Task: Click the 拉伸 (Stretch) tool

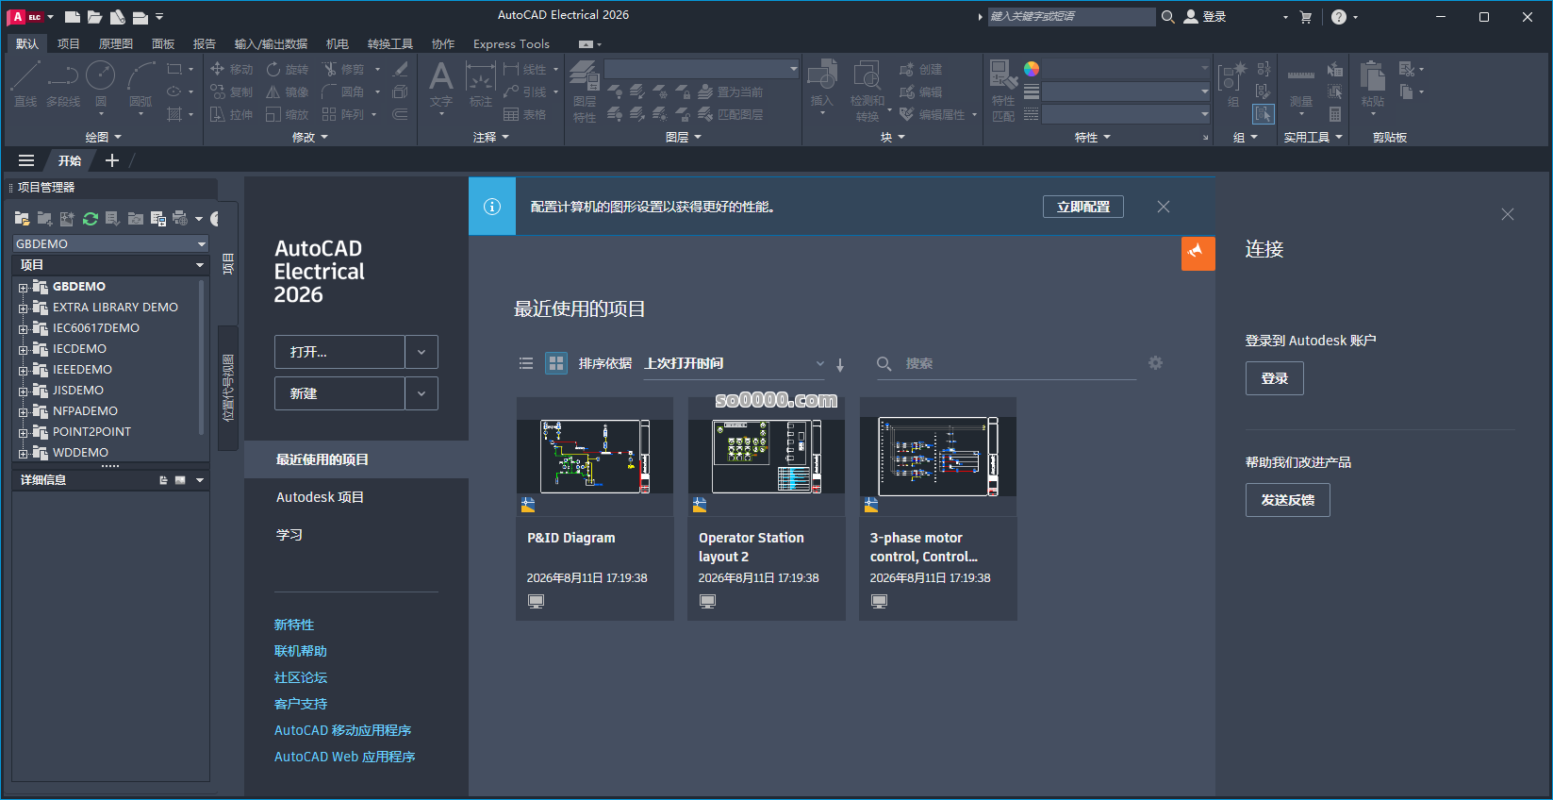Action: tap(231, 114)
